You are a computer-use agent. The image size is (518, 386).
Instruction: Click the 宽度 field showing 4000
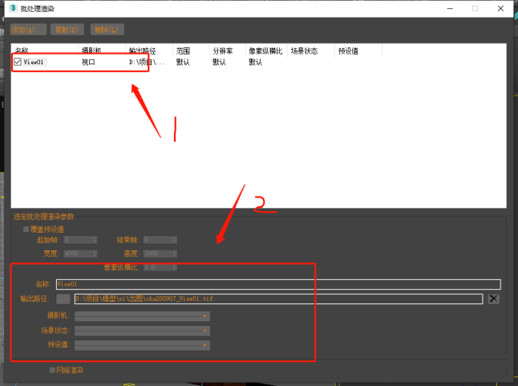tap(78, 254)
